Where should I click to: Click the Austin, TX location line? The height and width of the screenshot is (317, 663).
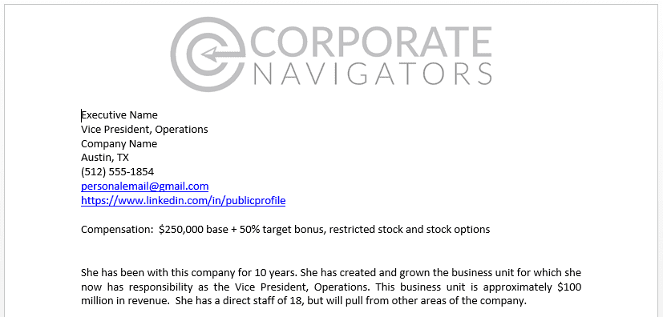pyautogui.click(x=105, y=158)
